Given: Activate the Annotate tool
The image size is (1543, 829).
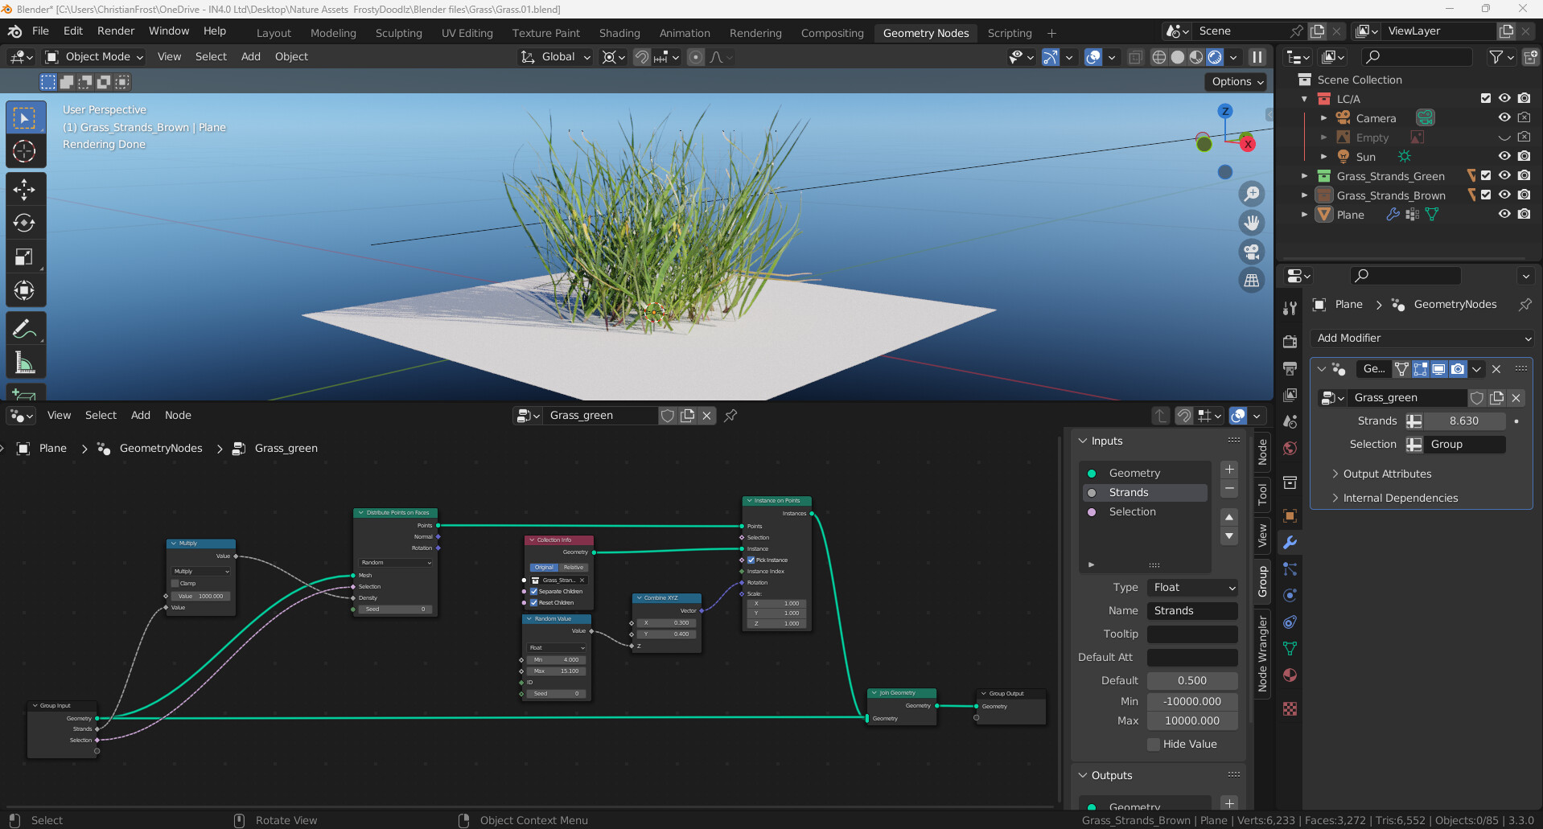Looking at the screenshot, I should coord(26,328).
